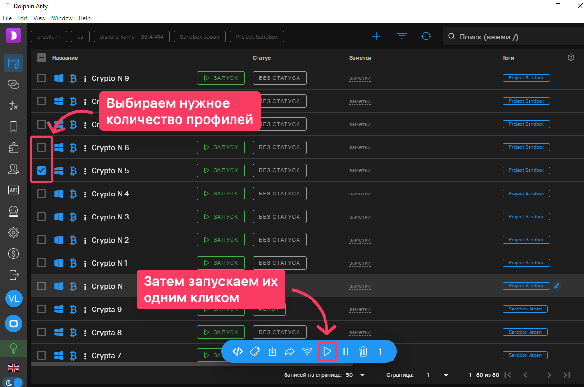Pause profiles using the pause icon

pyautogui.click(x=346, y=351)
